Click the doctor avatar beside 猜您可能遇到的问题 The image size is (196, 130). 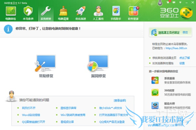click(11, 96)
